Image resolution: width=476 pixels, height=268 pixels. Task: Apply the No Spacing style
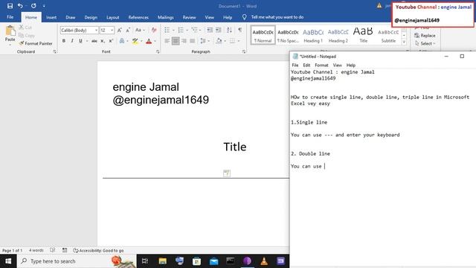coord(288,35)
